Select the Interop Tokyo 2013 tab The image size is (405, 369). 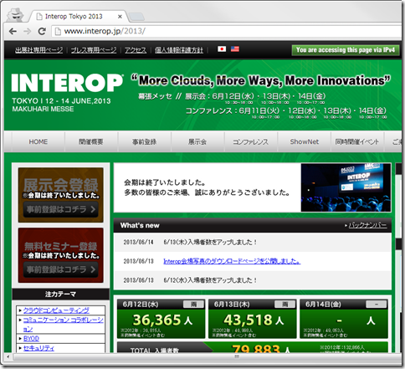[77, 17]
